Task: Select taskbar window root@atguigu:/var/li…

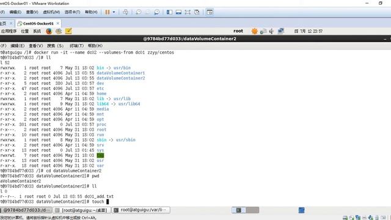Action: pyautogui.click(x=141, y=210)
